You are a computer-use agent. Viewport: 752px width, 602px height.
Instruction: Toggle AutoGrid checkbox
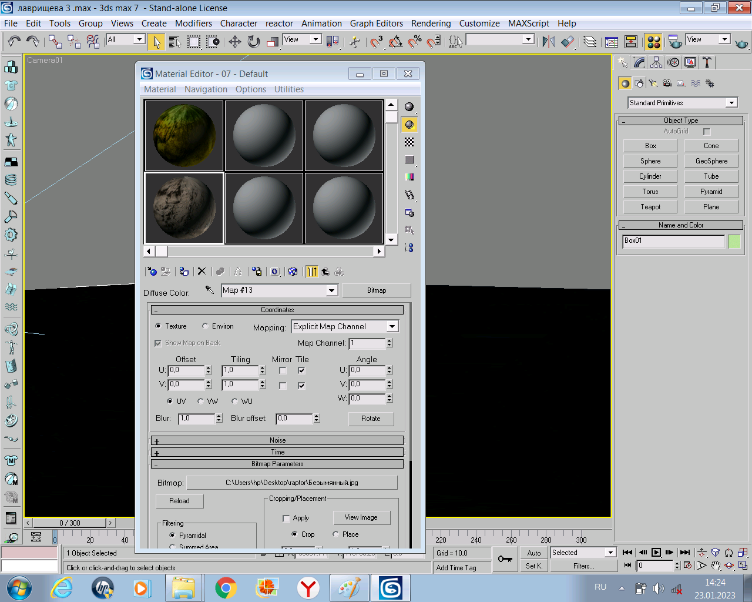(707, 132)
